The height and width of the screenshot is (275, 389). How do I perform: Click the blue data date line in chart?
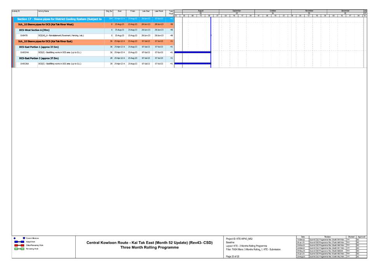point(211,43)
